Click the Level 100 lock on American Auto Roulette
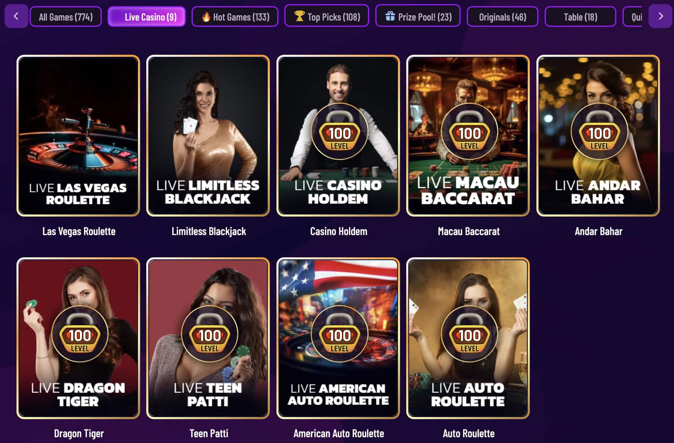 (339, 334)
